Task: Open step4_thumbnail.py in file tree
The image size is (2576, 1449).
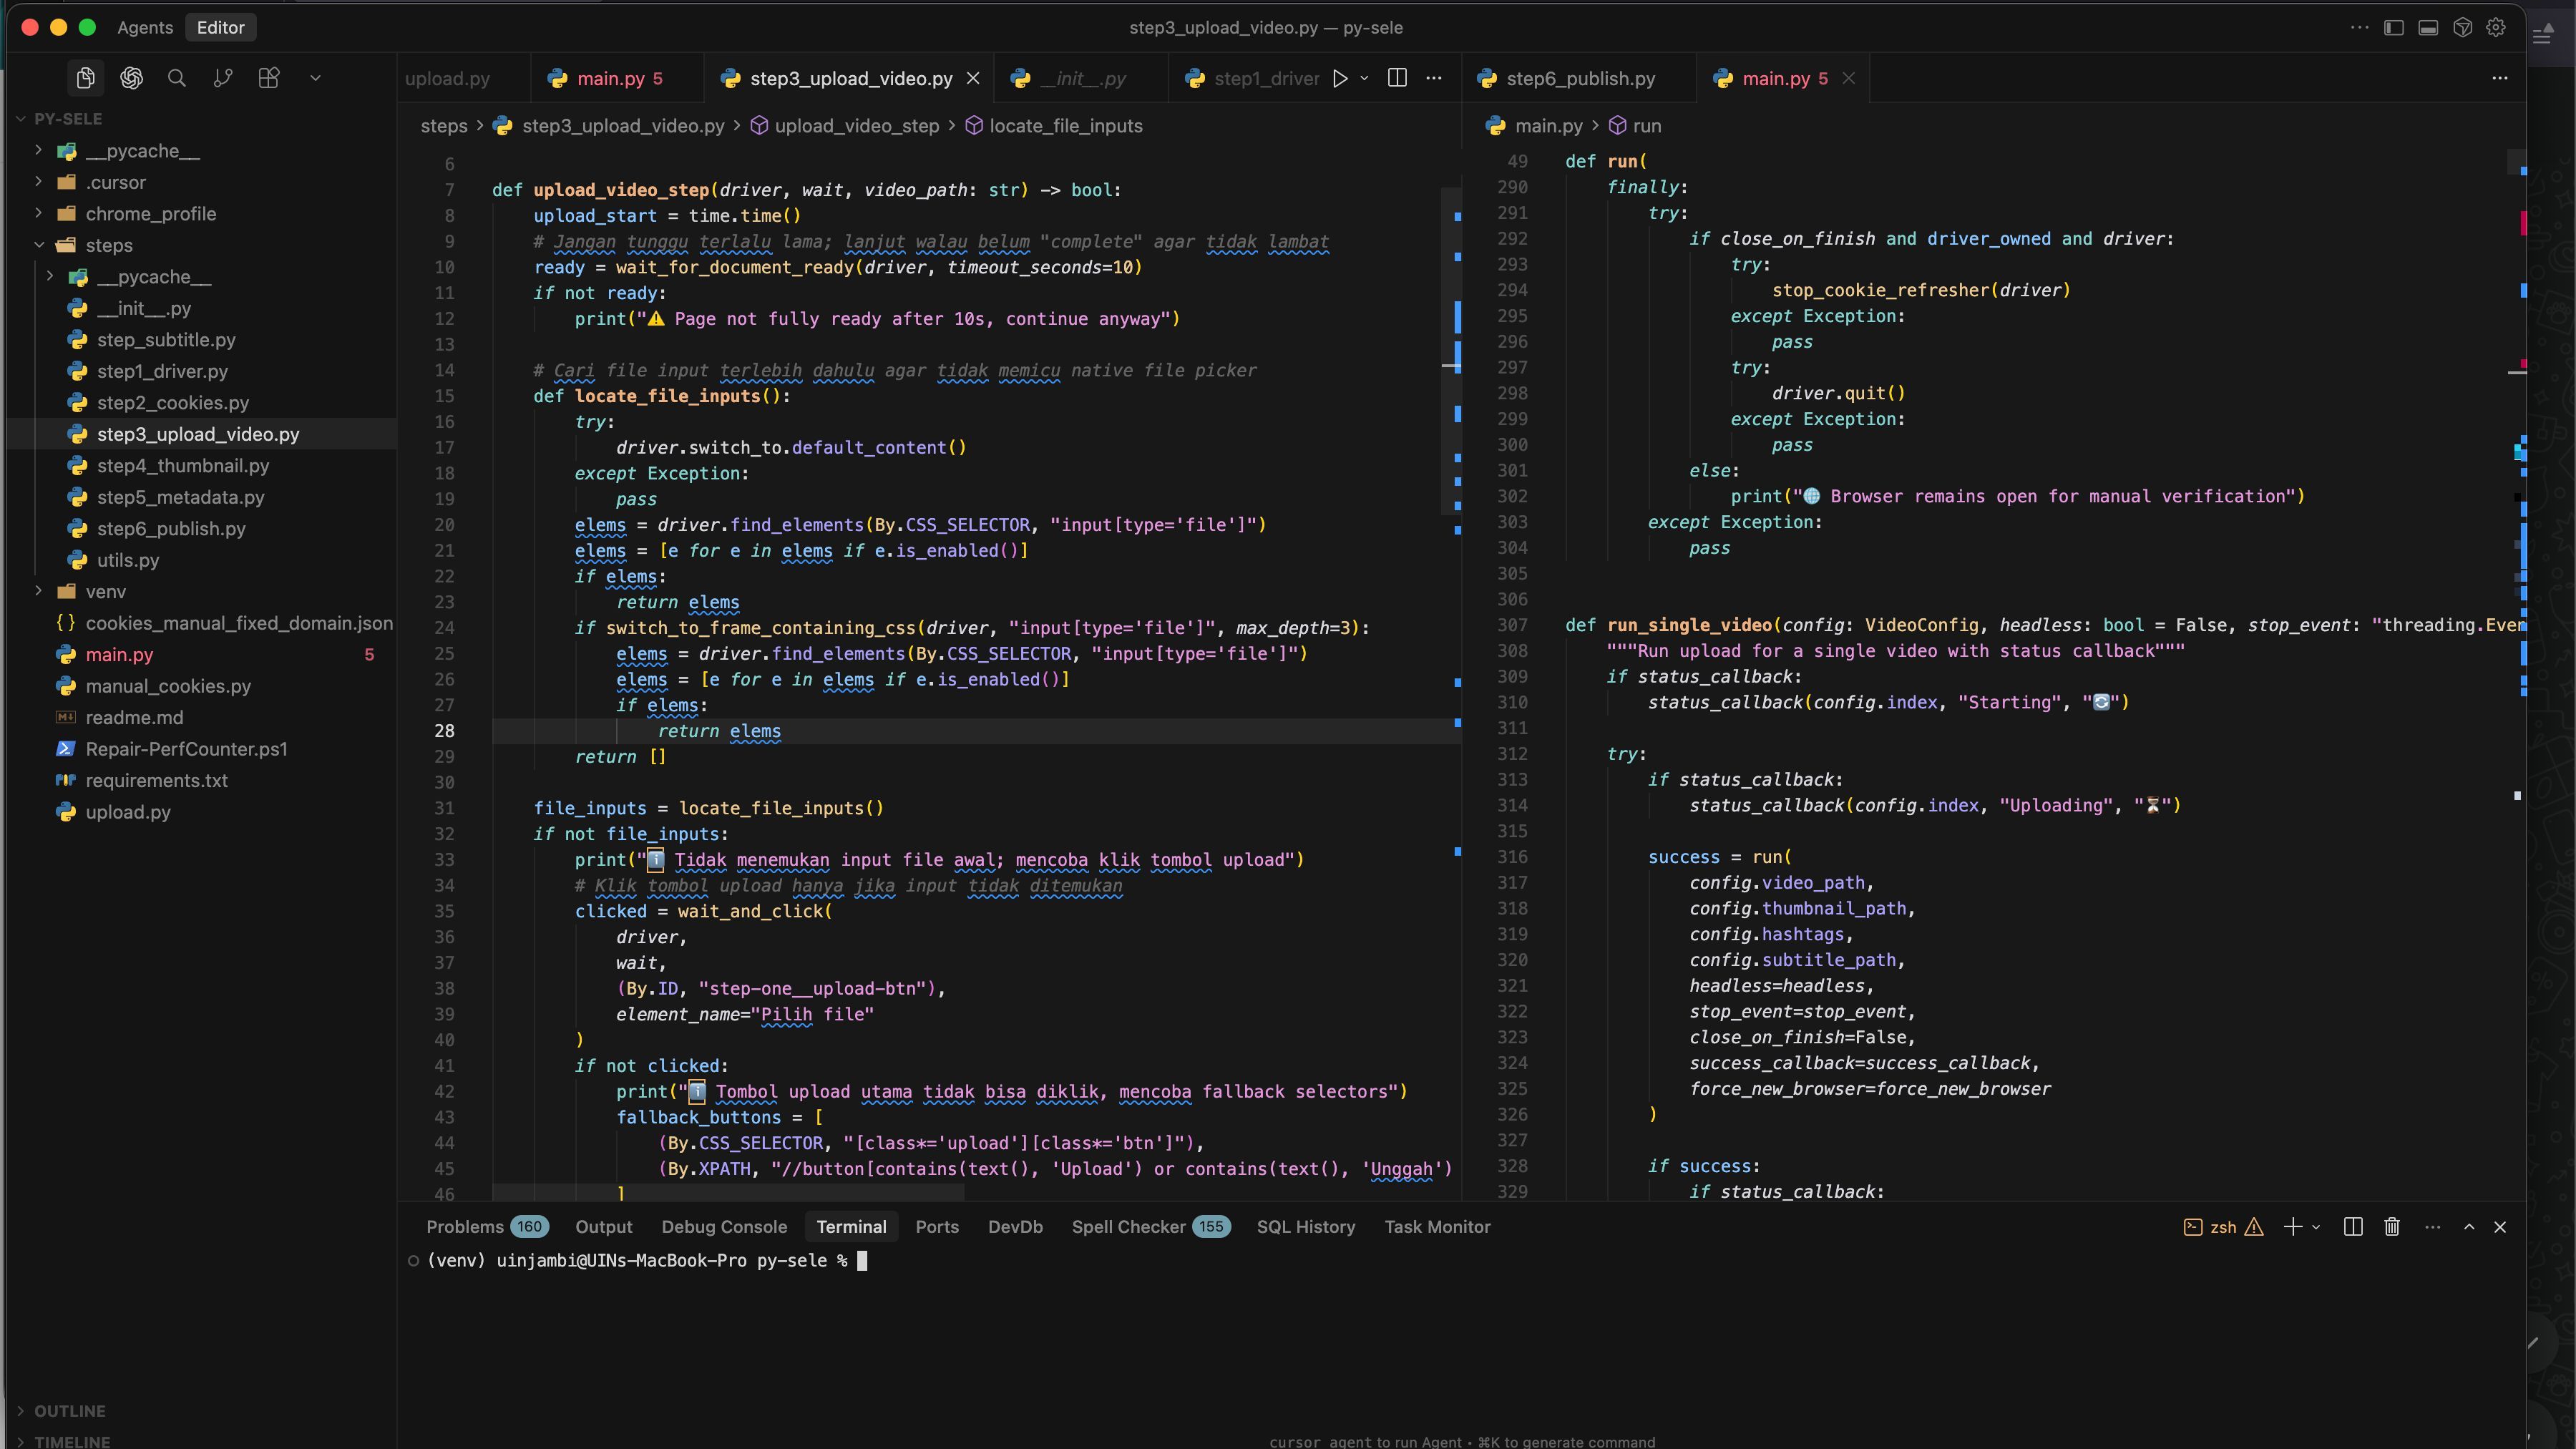Action: pos(183,465)
